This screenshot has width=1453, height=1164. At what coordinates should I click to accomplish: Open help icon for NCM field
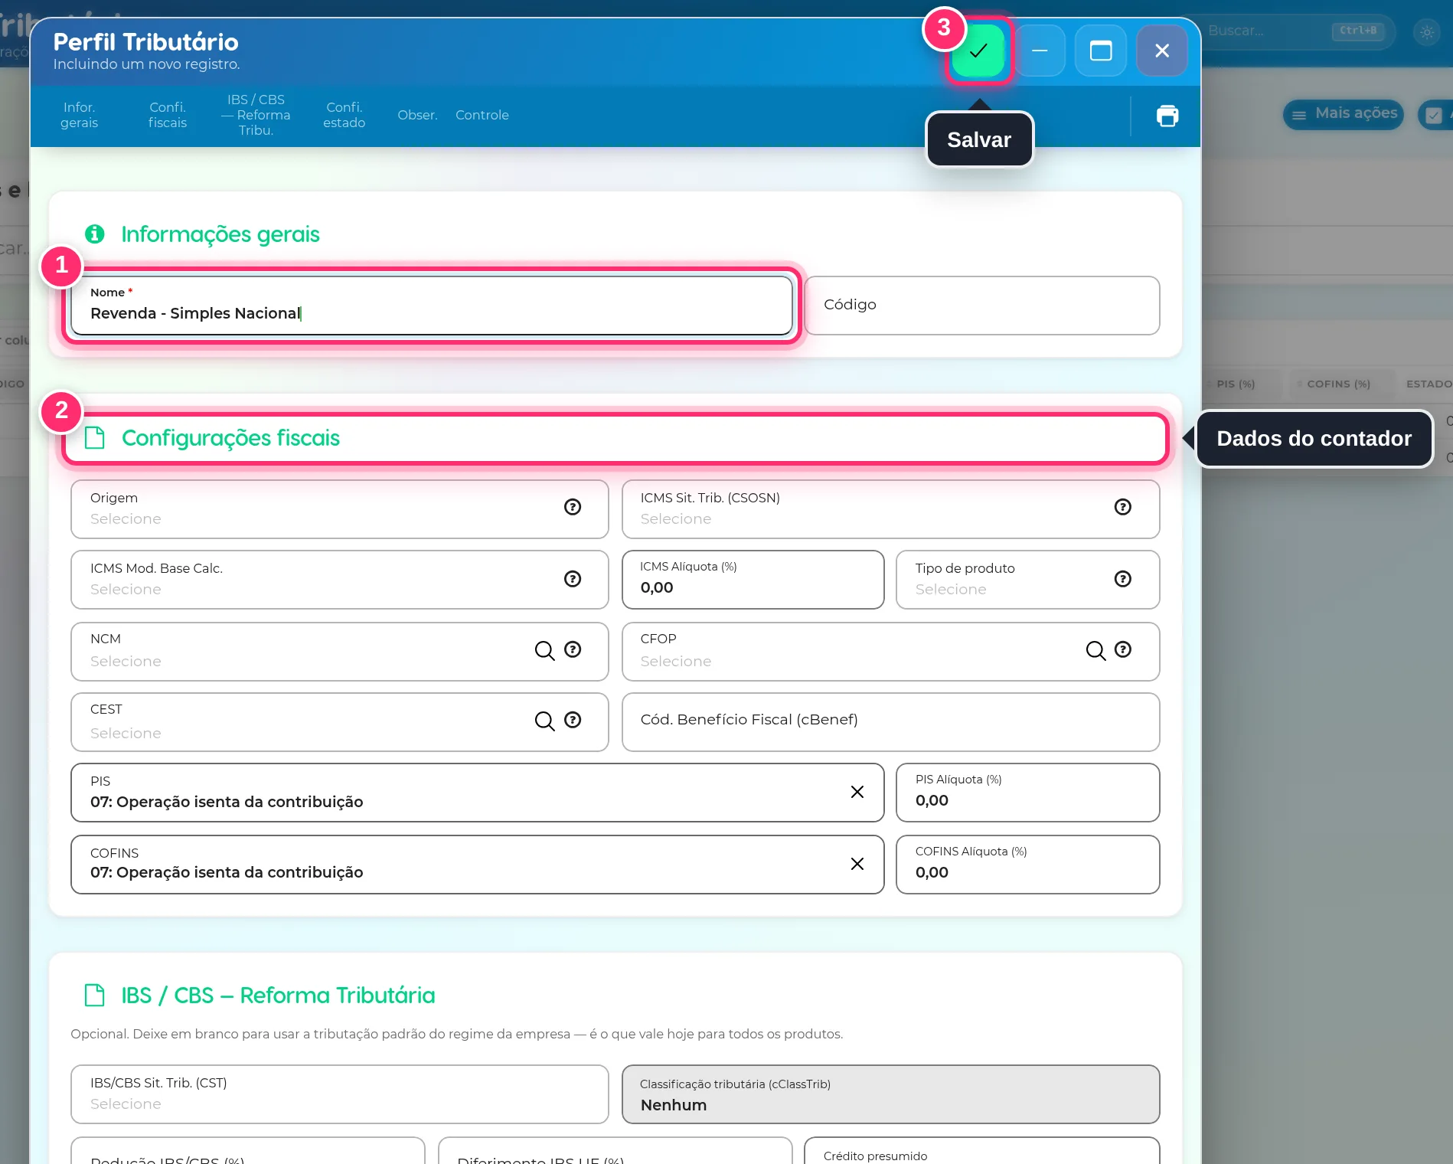[x=573, y=649]
